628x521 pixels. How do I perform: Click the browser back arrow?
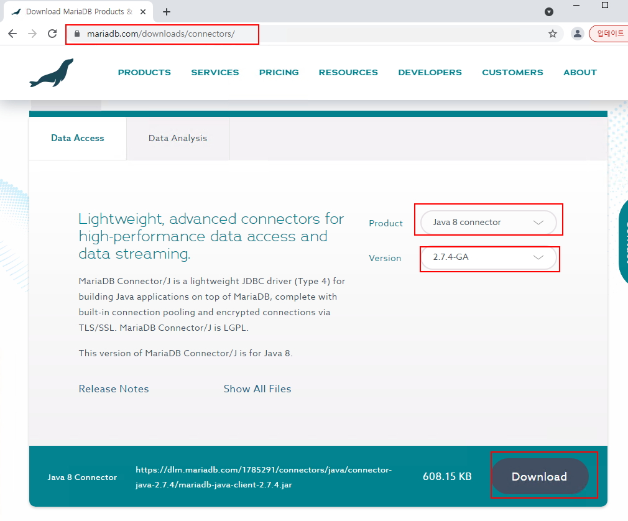[12, 34]
